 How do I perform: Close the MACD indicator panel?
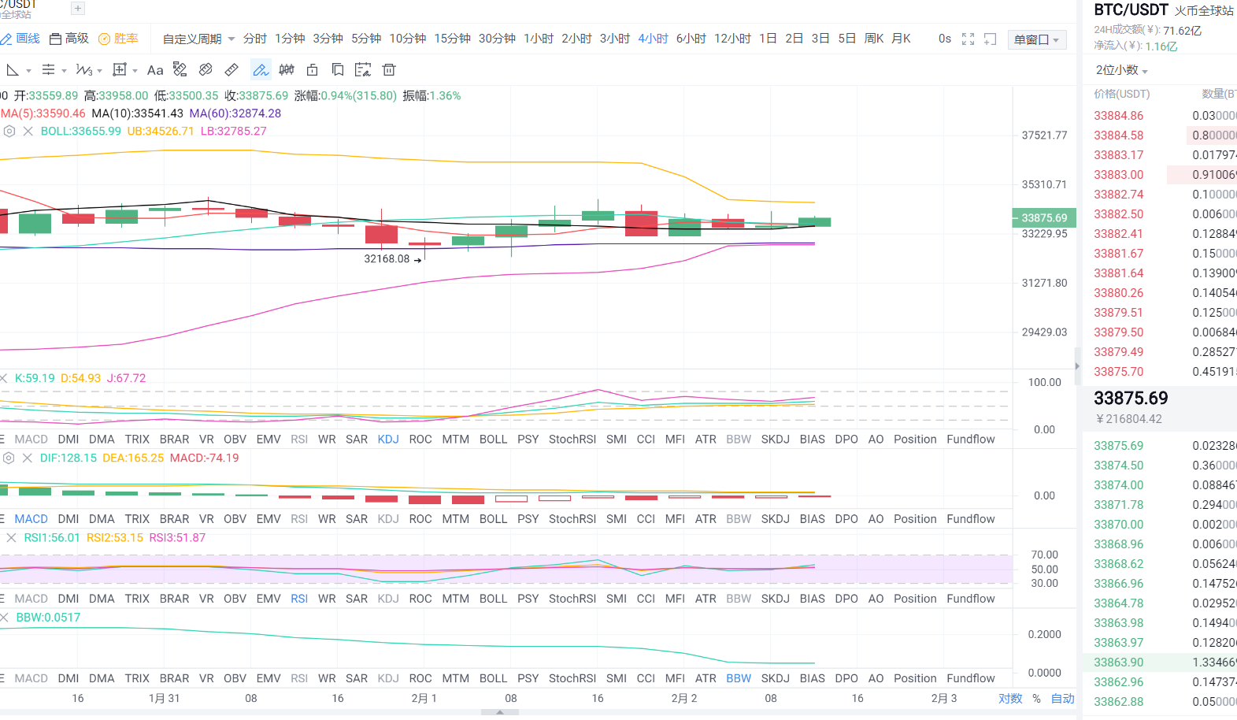(28, 458)
